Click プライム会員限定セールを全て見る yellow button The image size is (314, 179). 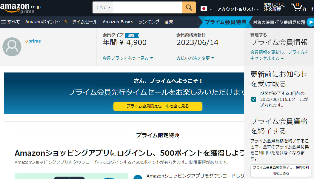point(158,106)
